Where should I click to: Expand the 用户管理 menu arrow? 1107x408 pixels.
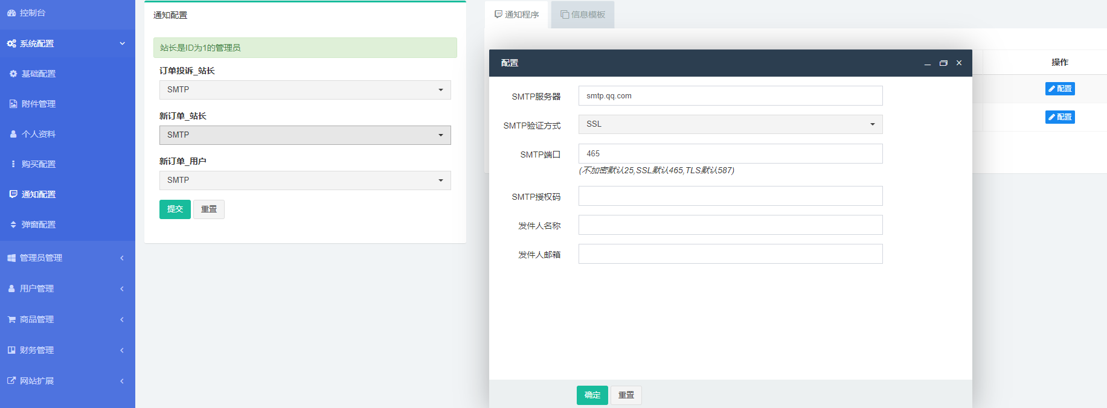point(122,288)
